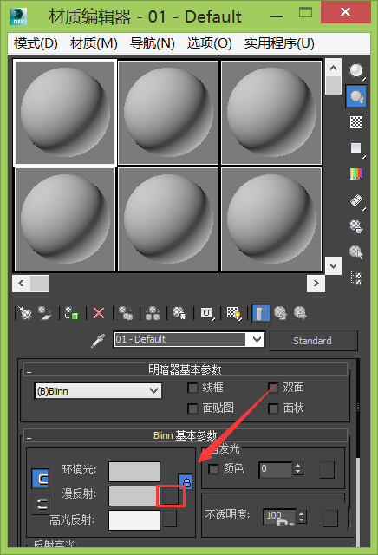Enable the 线框 checkbox

pos(192,388)
